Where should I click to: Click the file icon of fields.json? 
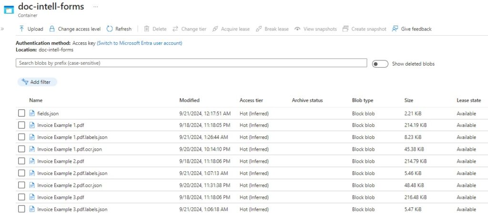(x=32, y=113)
